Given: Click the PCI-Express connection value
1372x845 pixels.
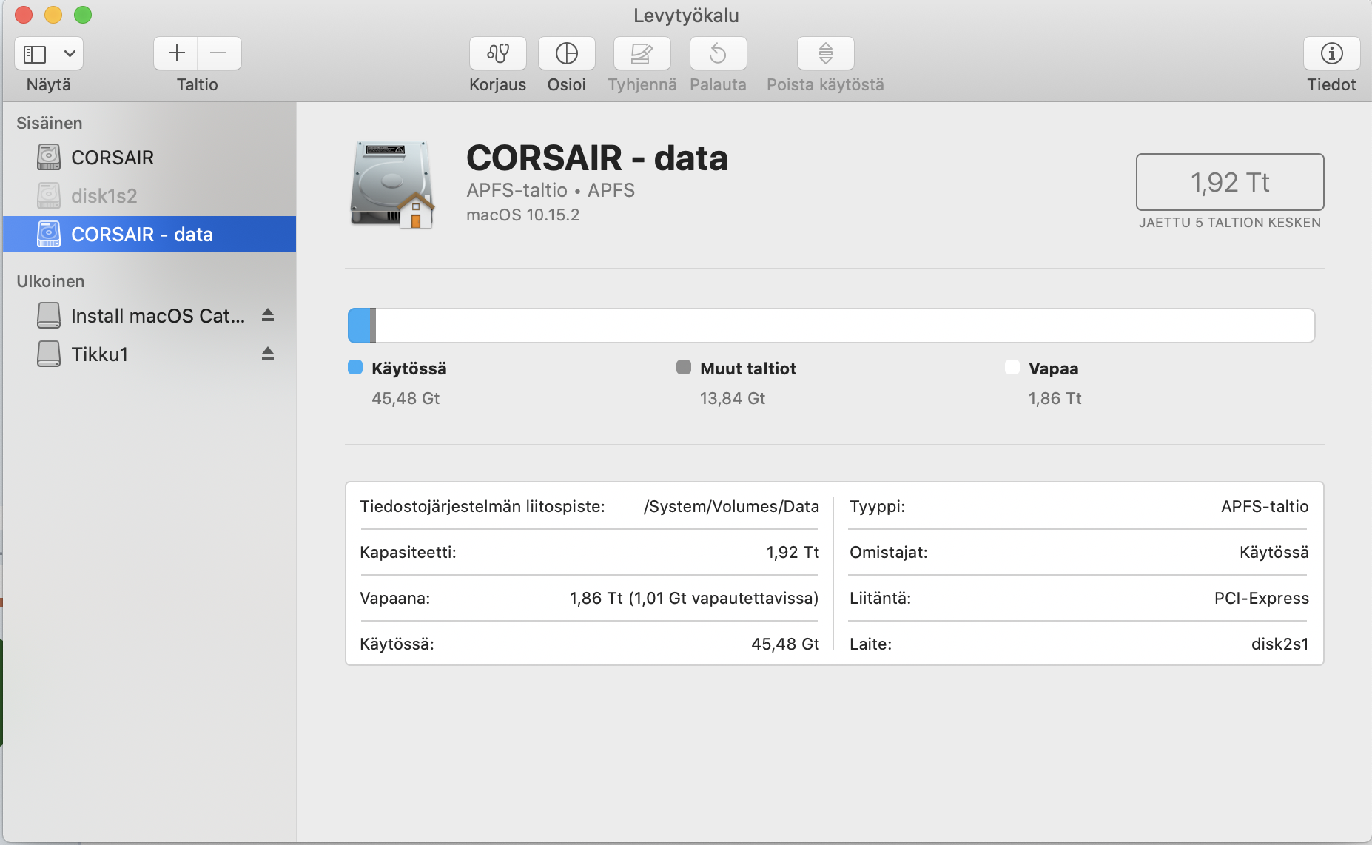Looking at the screenshot, I should click(x=1261, y=598).
